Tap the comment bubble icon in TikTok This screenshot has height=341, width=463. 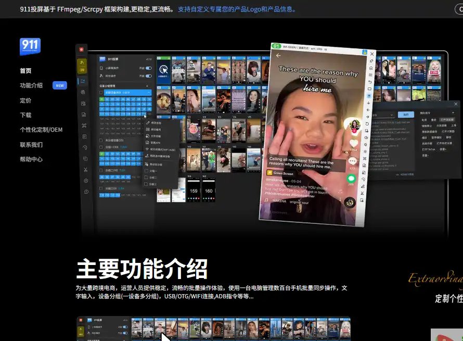(353, 161)
